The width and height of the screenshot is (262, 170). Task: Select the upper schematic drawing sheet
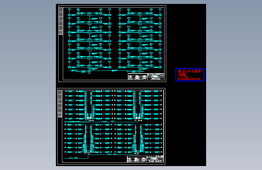112,44
